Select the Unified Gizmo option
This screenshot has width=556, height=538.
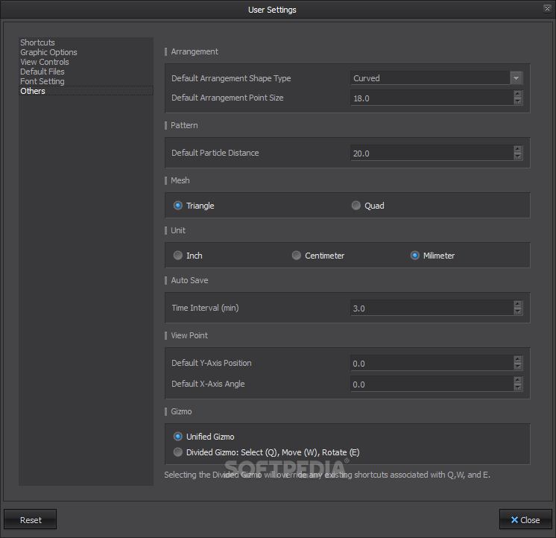[203, 437]
